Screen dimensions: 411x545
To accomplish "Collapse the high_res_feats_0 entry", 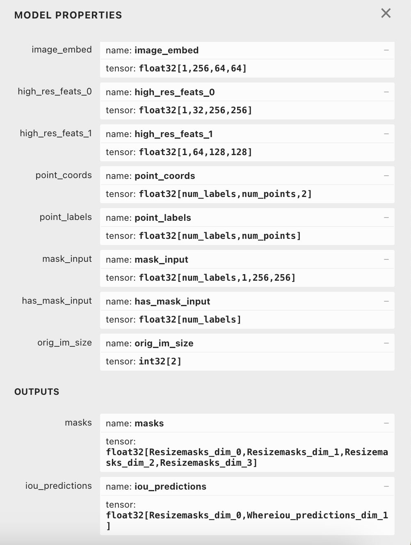I will click(386, 92).
